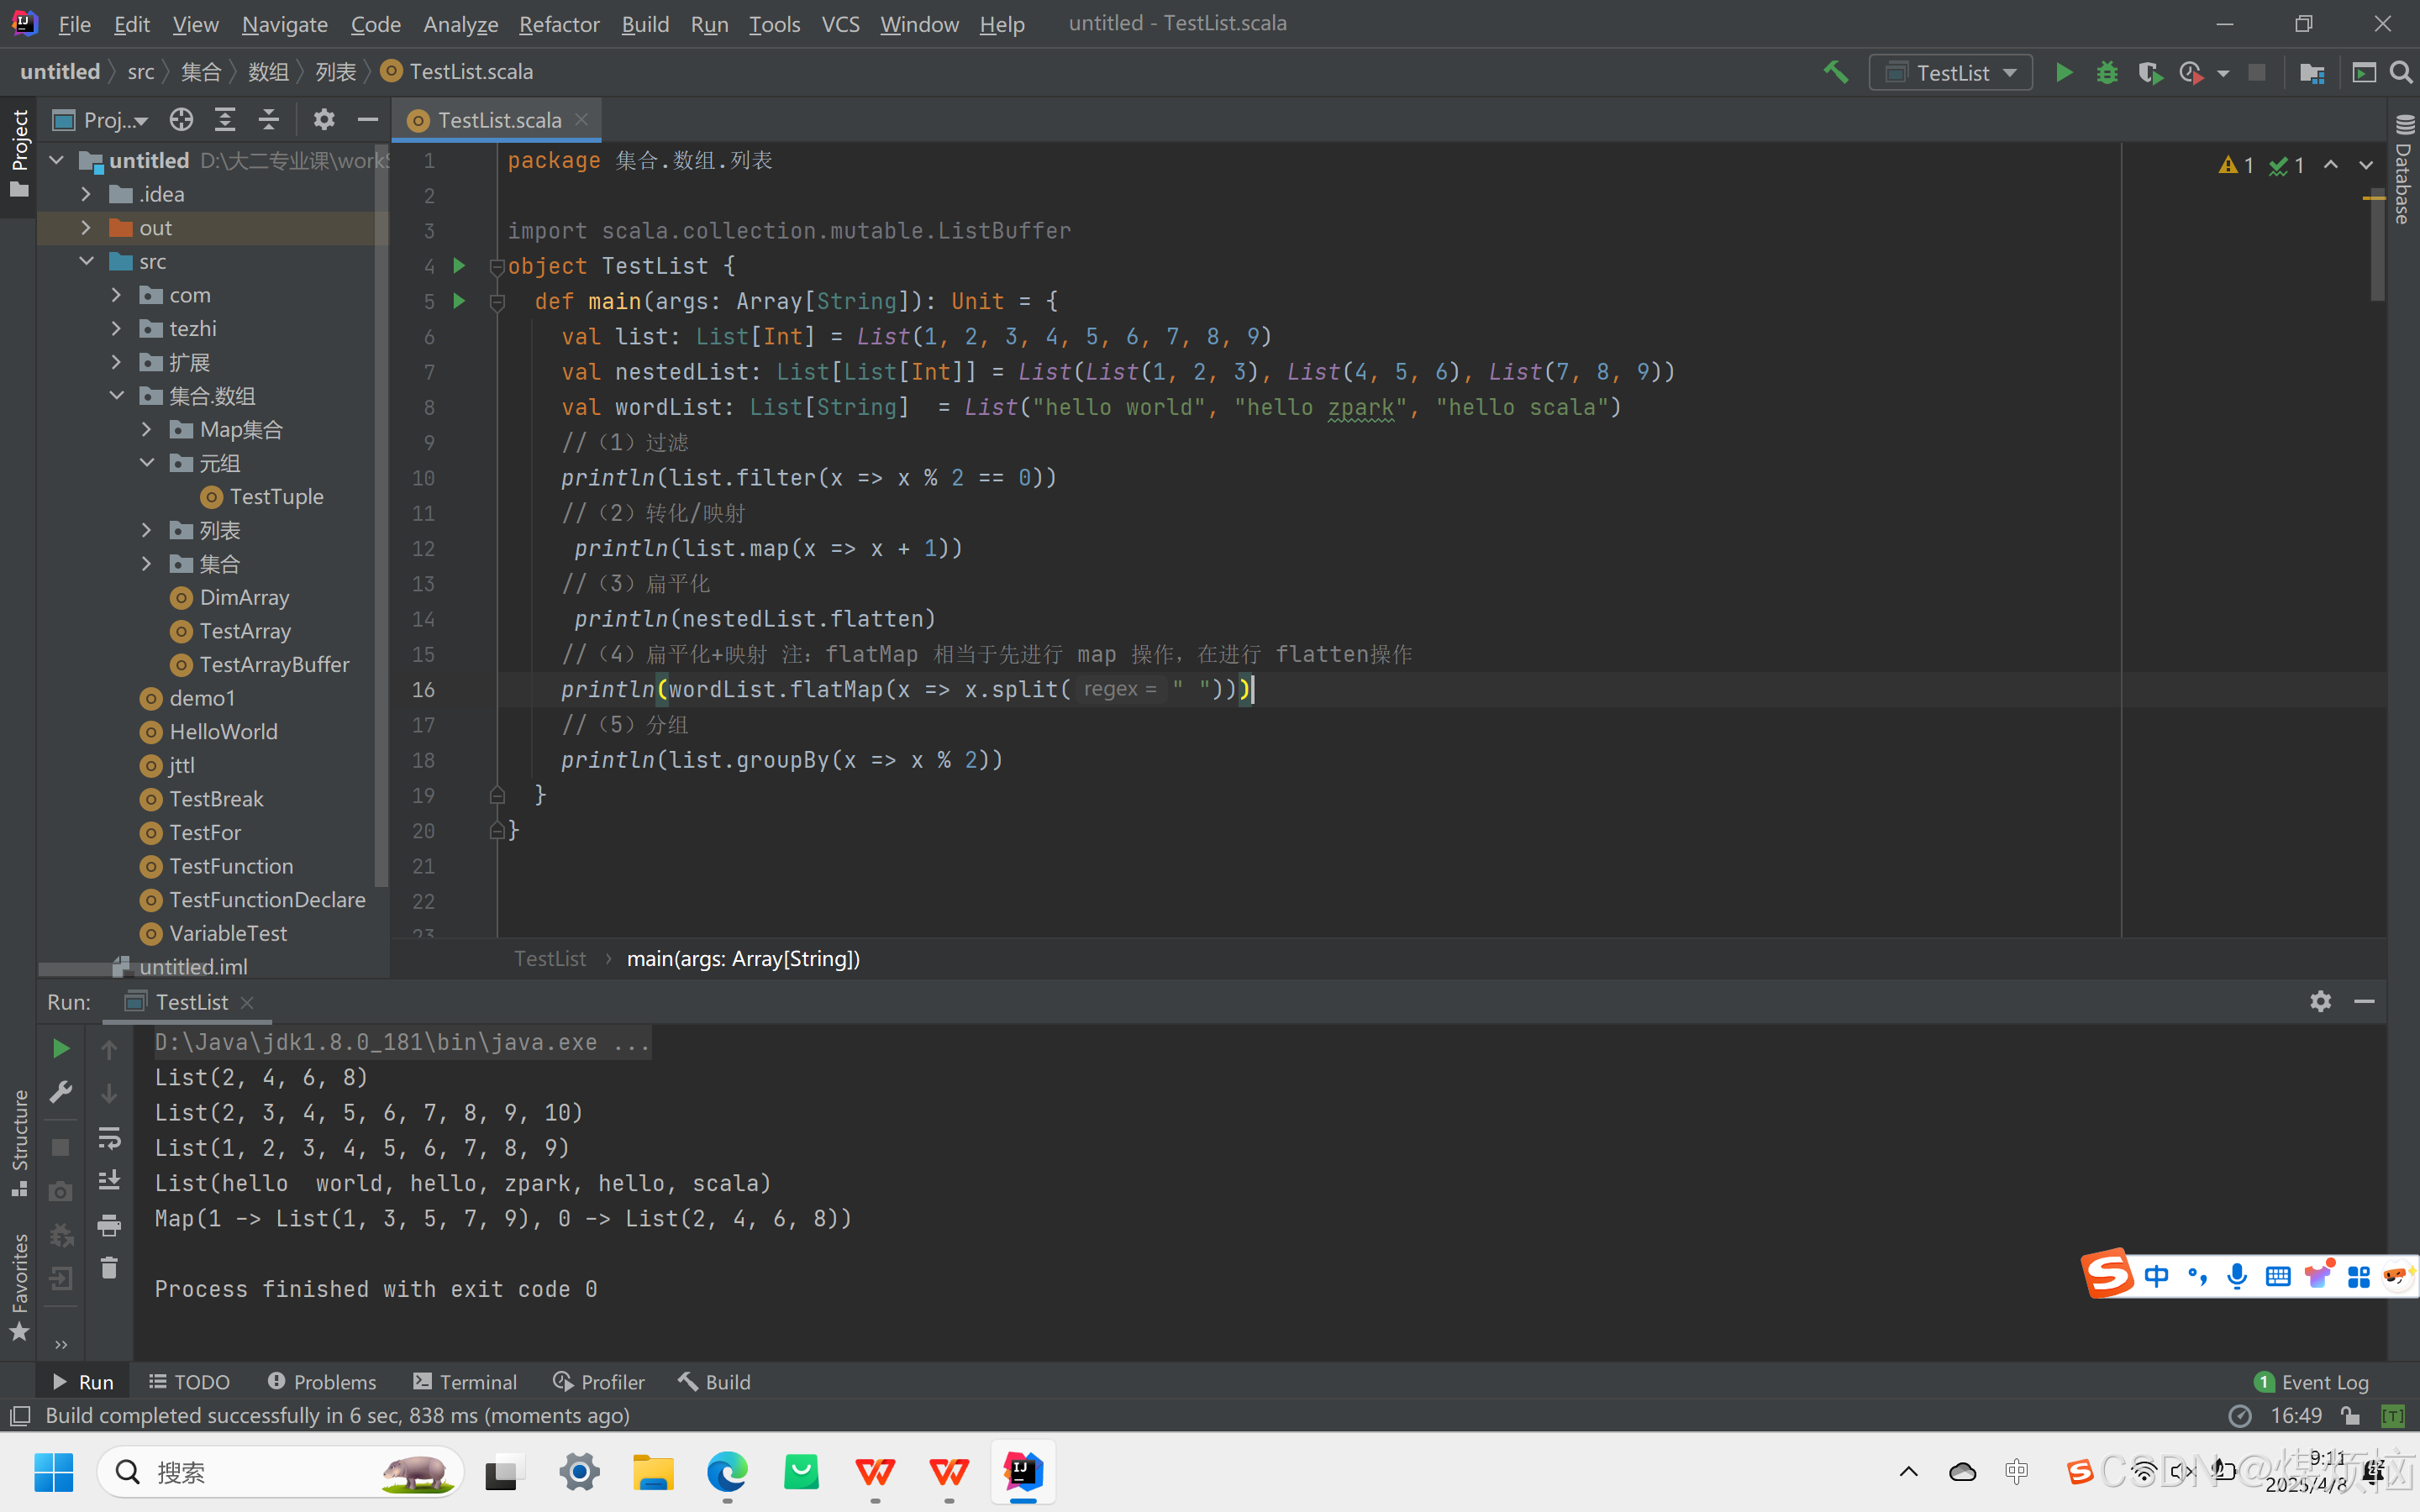Click the editor vertical scrollbar thumb

[x=2377, y=245]
